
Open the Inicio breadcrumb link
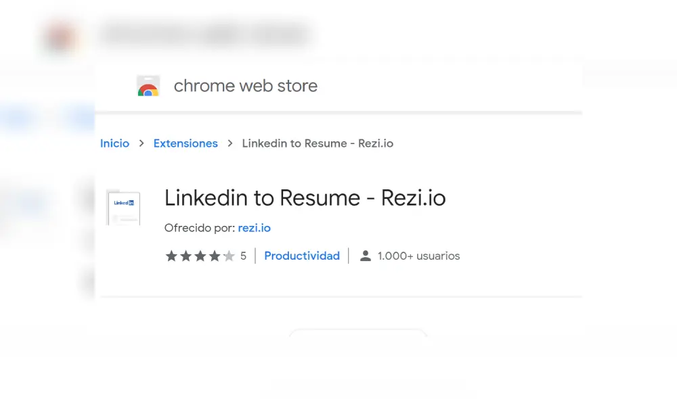point(114,143)
